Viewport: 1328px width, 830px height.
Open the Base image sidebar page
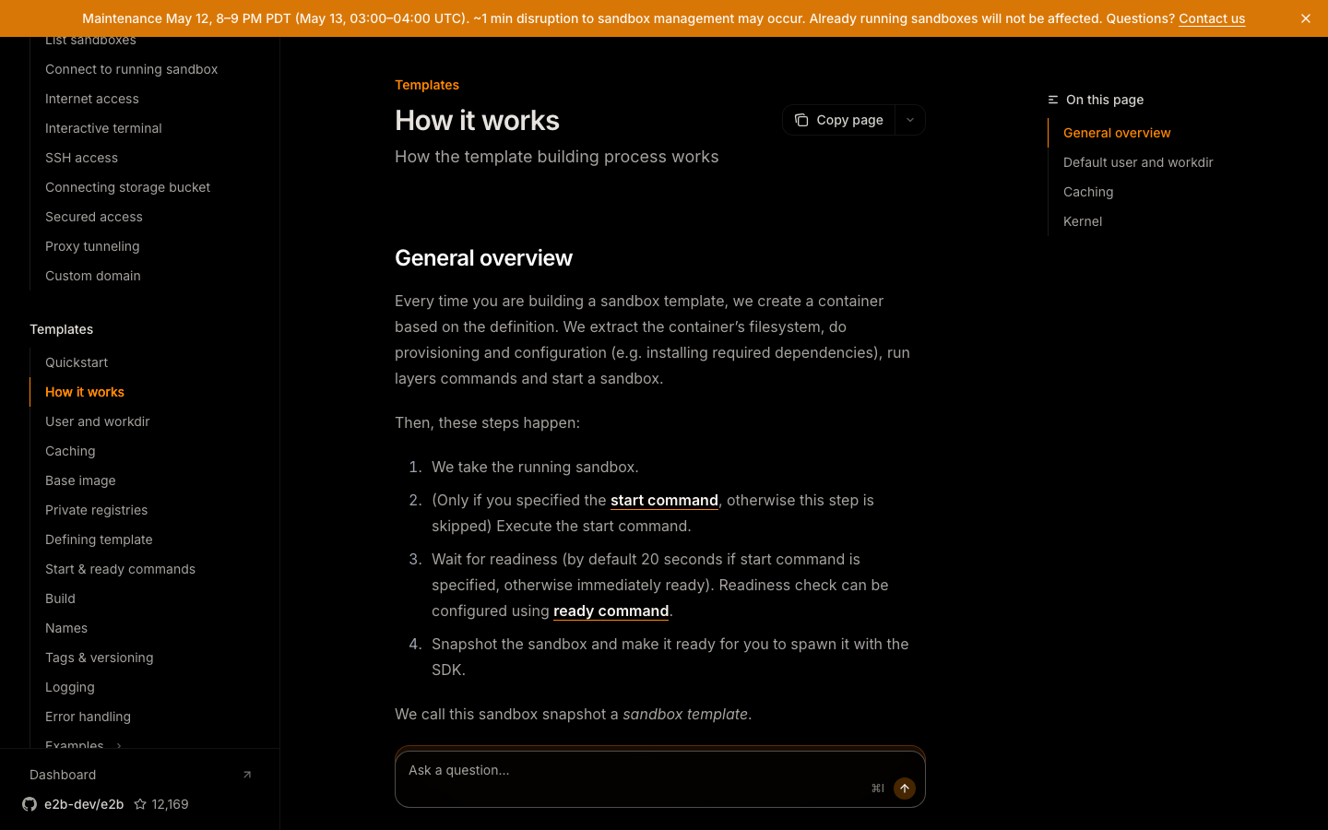80,480
